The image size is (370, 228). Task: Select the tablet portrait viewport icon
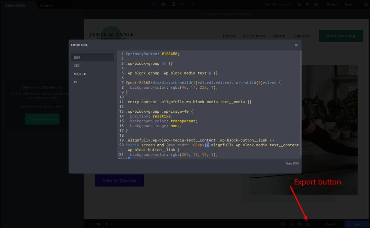pyautogui.click(x=173, y=4)
